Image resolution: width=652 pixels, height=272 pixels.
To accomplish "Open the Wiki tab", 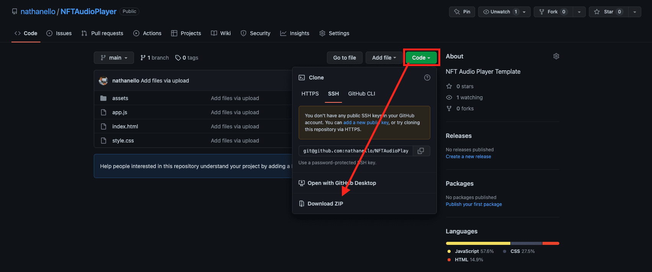I will pos(221,33).
